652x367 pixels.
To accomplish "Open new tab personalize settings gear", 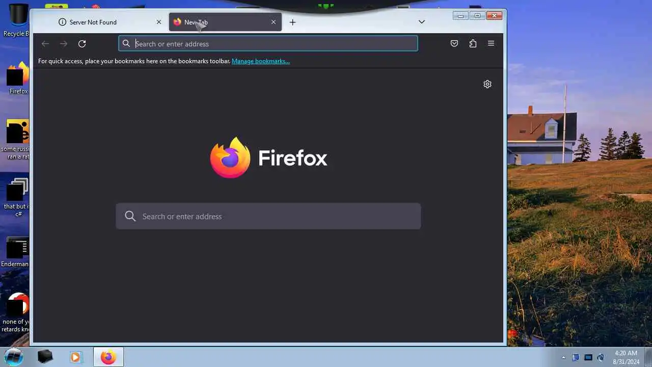I will (487, 84).
